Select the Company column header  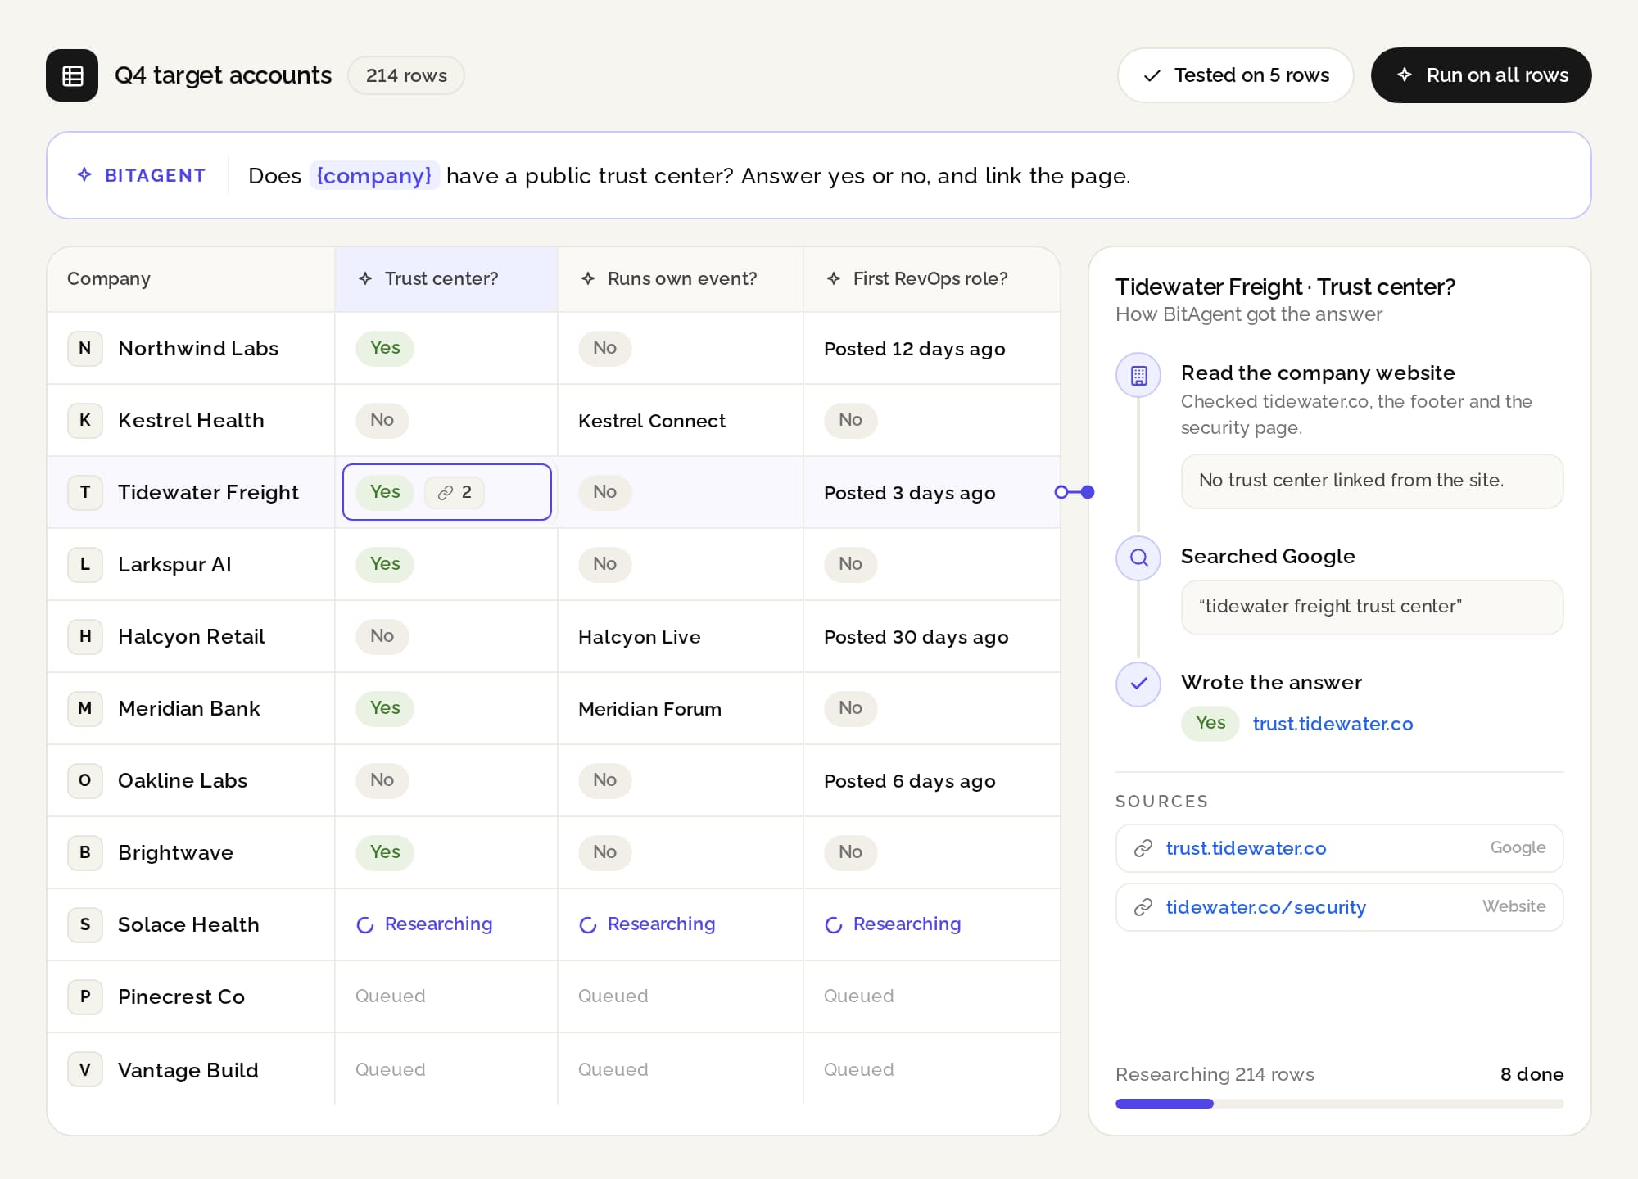point(191,278)
